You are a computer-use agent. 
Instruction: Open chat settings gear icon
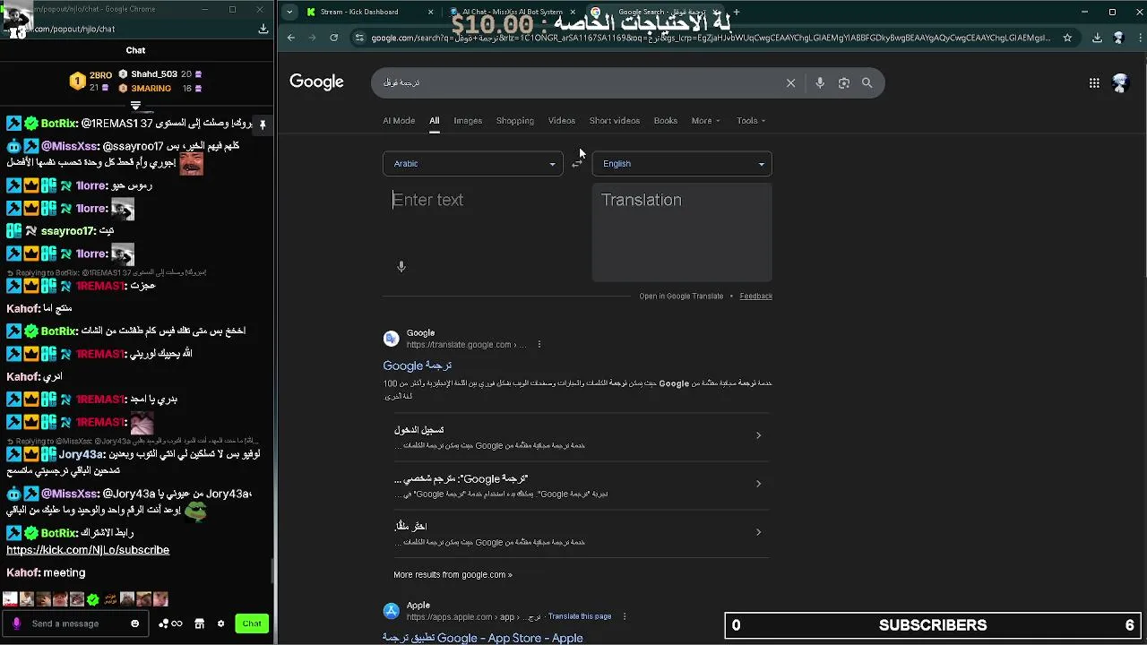[x=220, y=623]
